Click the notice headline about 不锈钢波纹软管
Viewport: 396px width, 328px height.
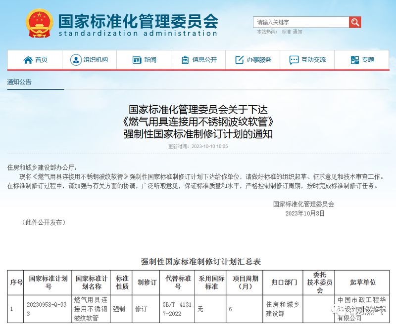(x=198, y=122)
